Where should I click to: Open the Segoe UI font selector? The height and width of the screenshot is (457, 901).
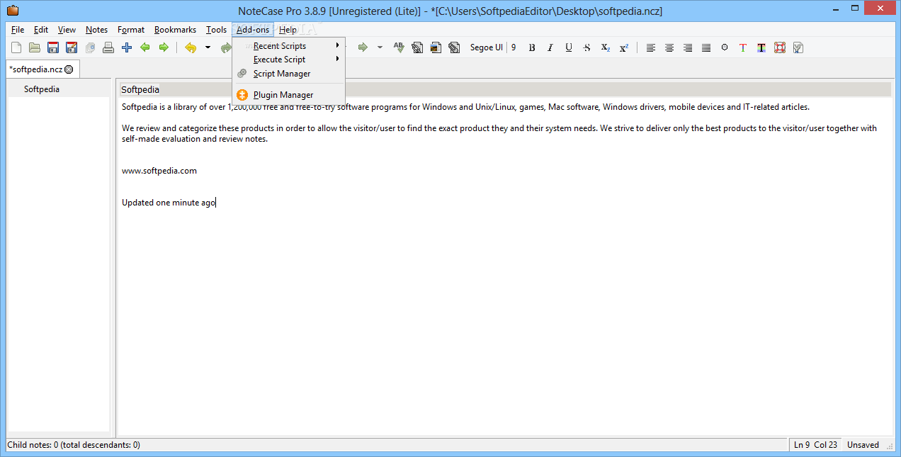point(487,47)
